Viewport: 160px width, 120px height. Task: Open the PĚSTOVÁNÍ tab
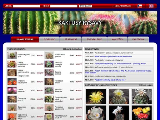(71, 39)
